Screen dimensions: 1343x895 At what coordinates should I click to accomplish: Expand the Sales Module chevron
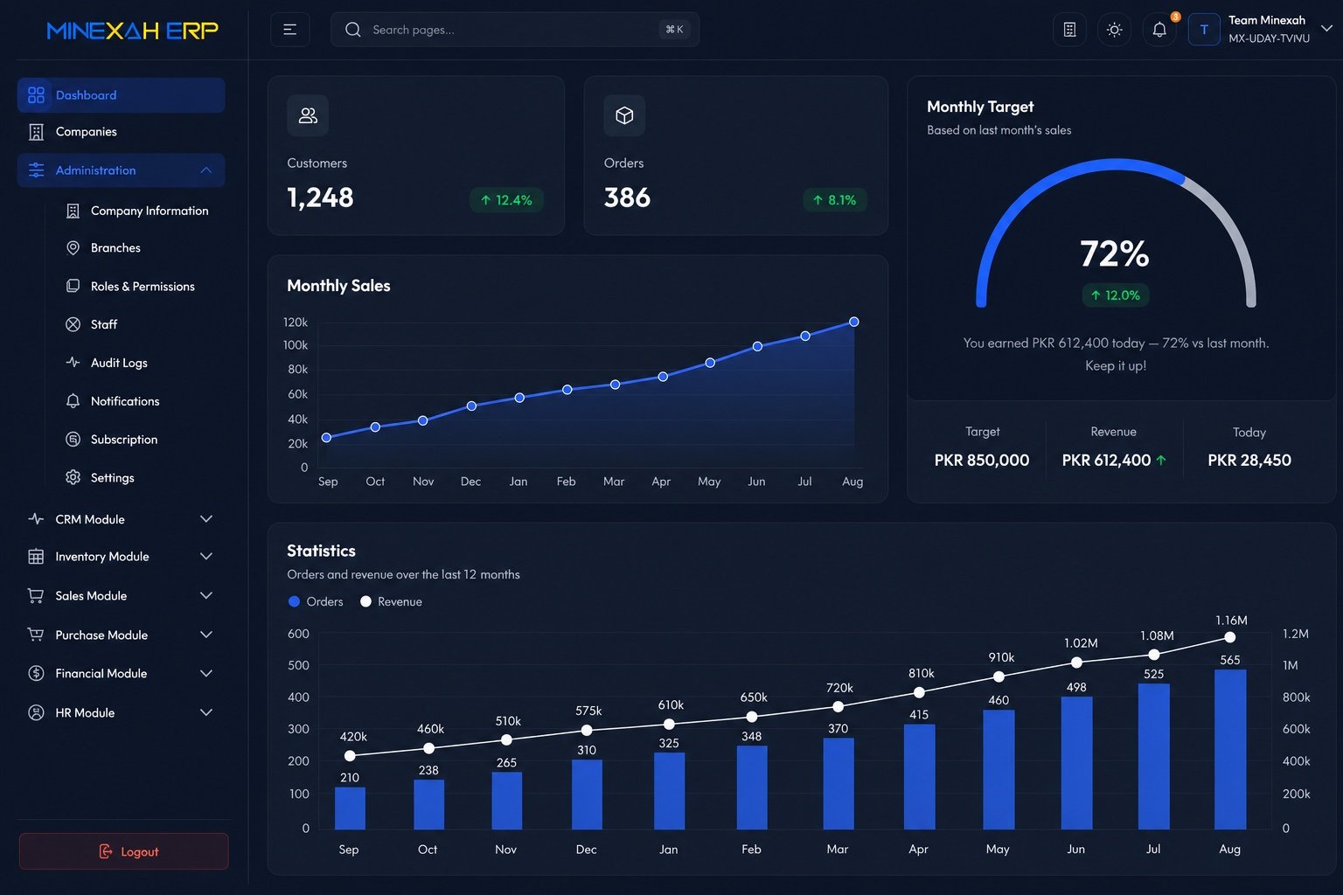(x=206, y=595)
